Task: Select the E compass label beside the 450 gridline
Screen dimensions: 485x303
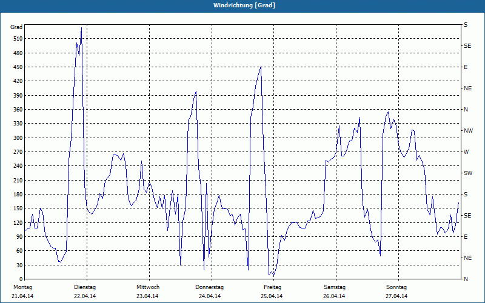Action: [x=466, y=67]
